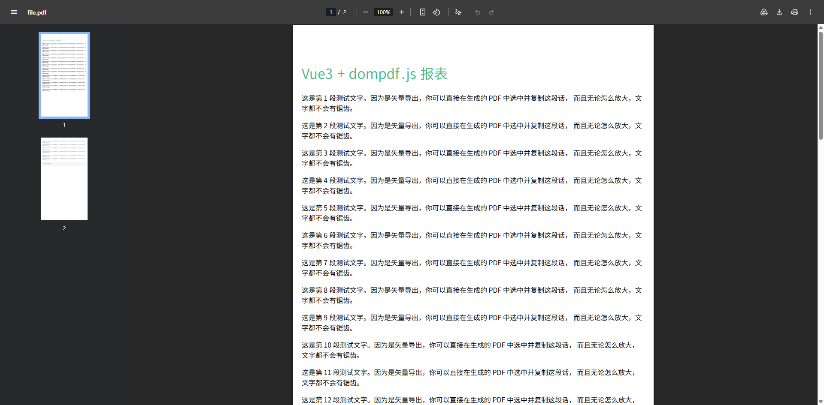Download the PDF file
This screenshot has width=824, height=405.
pyautogui.click(x=779, y=12)
